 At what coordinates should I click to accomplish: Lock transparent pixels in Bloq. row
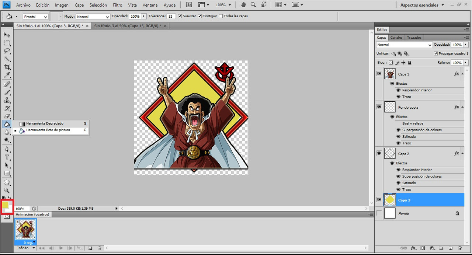coord(391,63)
